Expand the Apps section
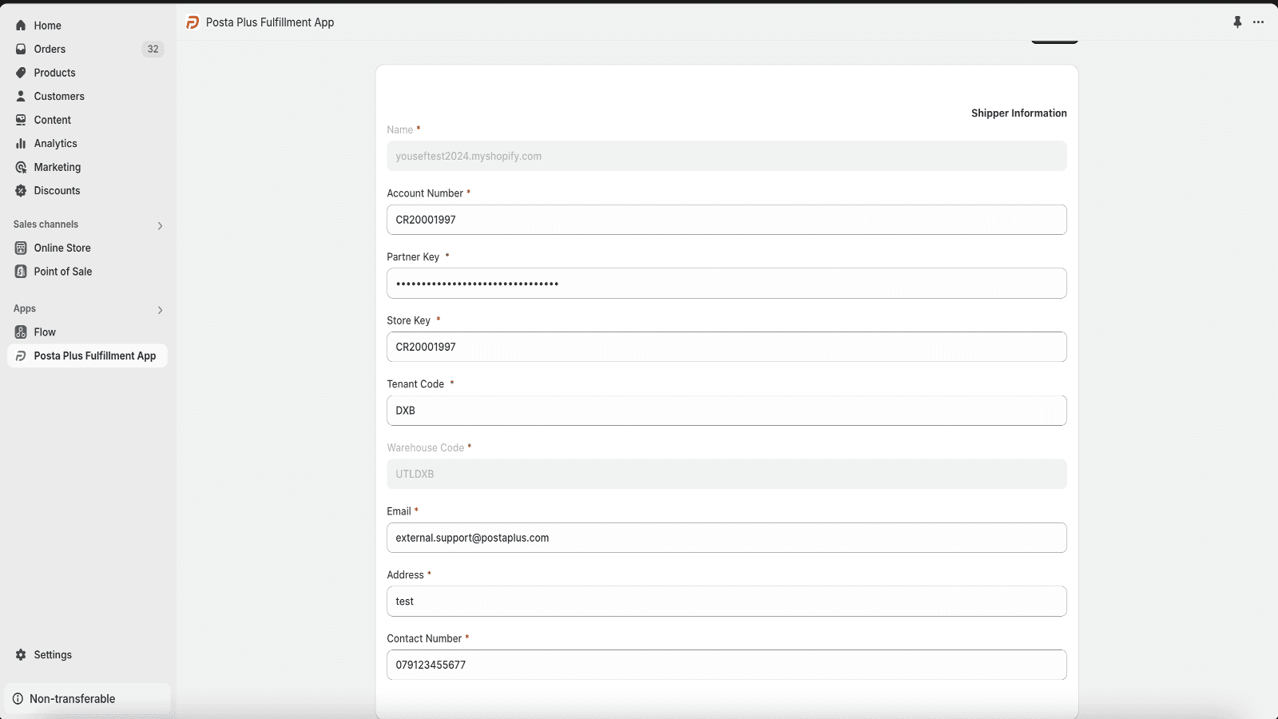Screen dimensions: 1278x719 coord(160,310)
